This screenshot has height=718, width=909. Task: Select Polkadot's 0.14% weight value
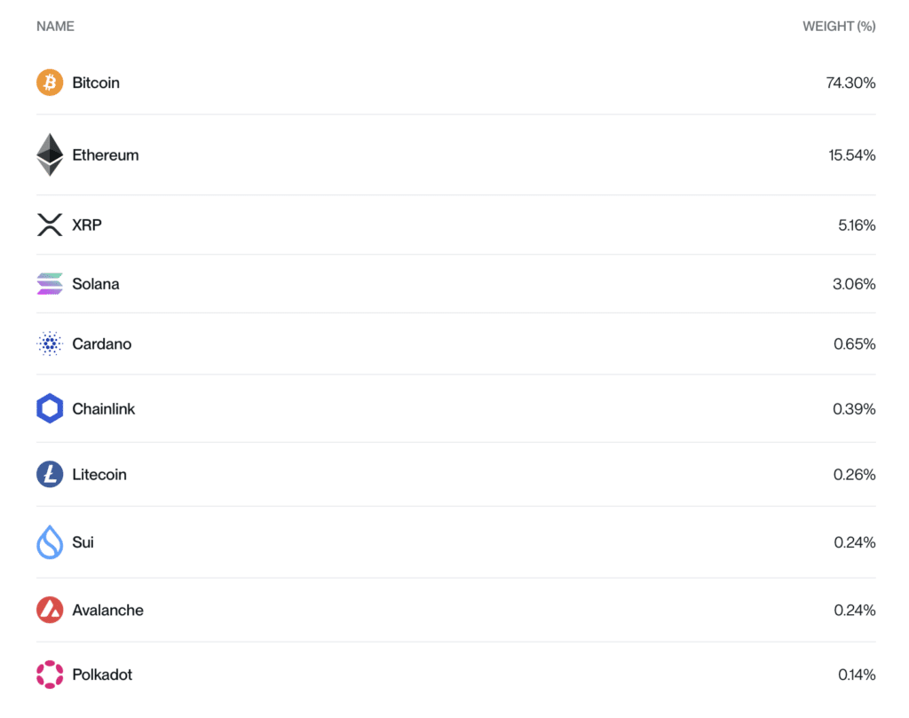(x=857, y=675)
